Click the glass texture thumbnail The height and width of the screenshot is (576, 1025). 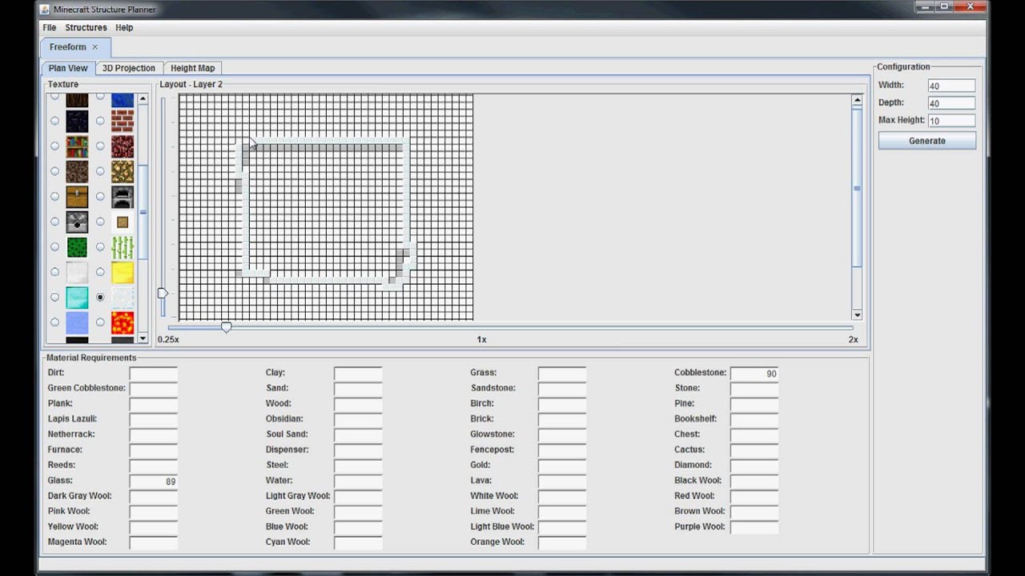coord(123,298)
